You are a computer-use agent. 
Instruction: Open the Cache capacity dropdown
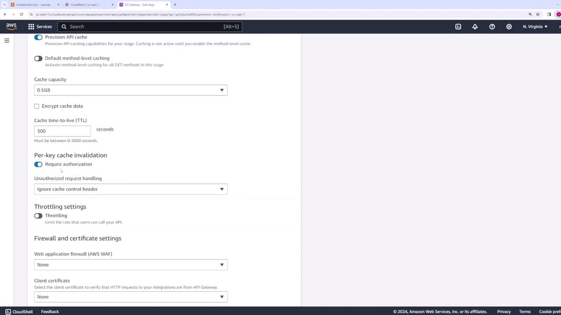(131, 90)
